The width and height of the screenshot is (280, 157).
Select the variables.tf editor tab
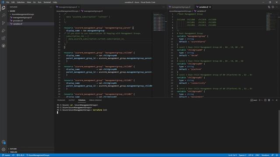203,7
